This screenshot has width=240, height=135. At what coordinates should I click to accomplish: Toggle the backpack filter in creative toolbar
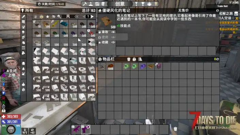click(x=42, y=17)
